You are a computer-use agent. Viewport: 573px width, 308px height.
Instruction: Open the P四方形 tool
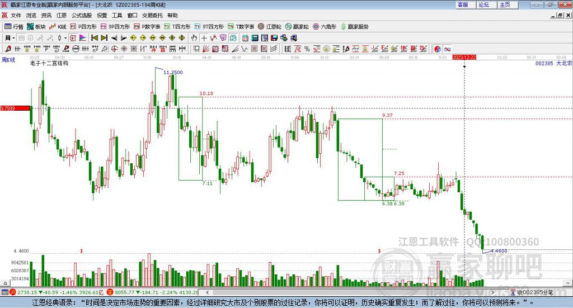pos(83,27)
